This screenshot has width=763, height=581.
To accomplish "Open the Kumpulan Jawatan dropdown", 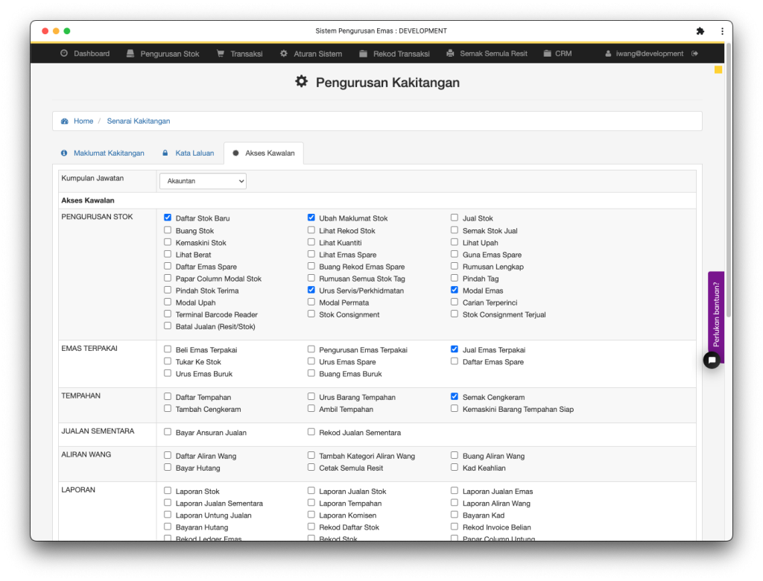I will coord(203,181).
